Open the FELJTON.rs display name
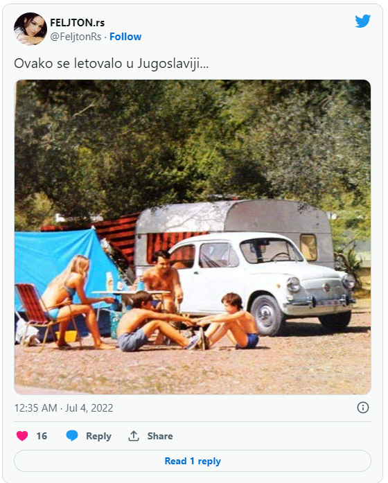Viewport: 388px width, 483px height. coord(78,22)
